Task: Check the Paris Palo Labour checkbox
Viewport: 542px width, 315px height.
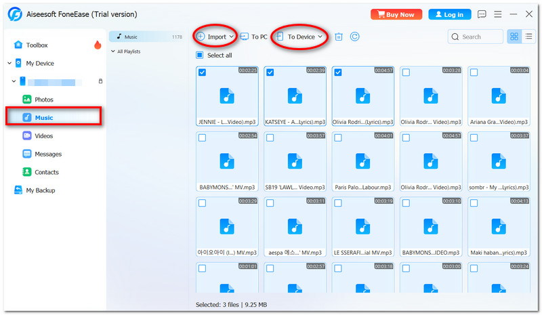Action: pyautogui.click(x=338, y=138)
